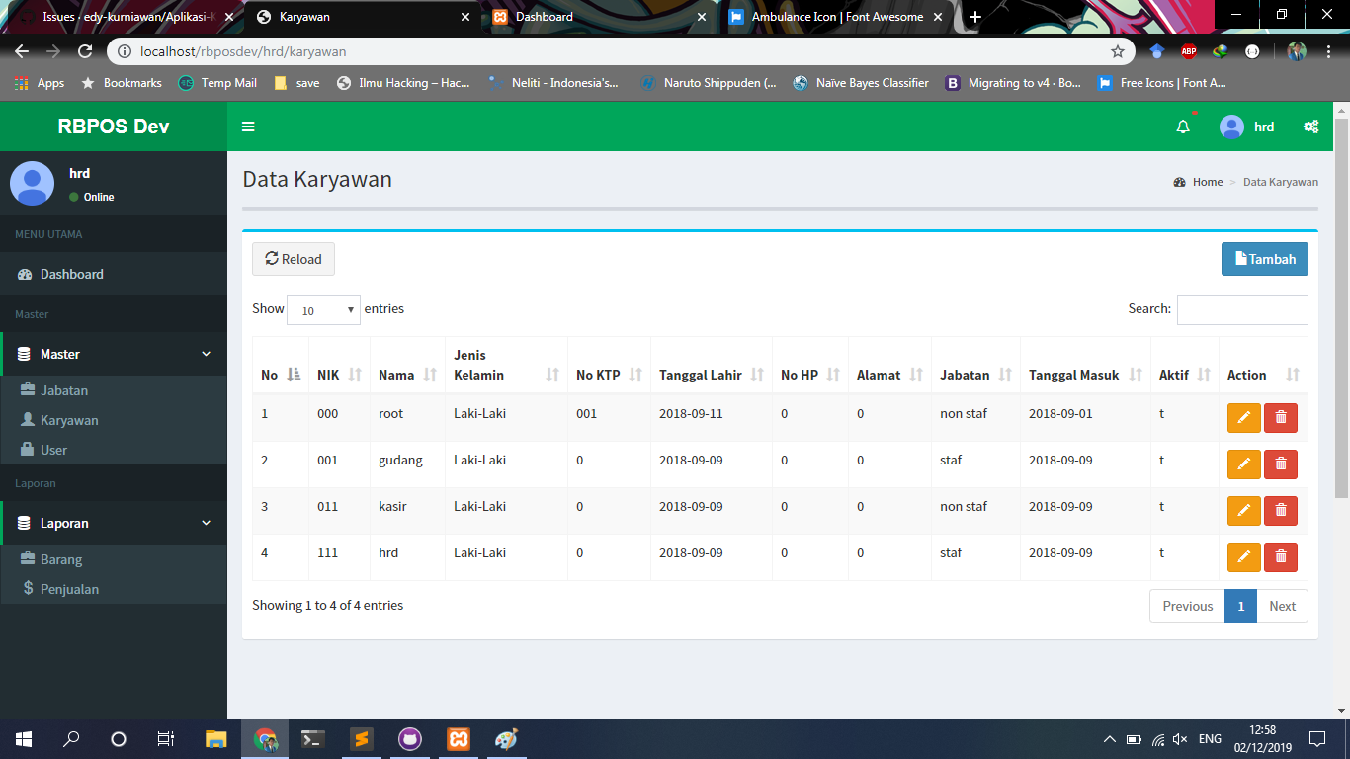
Task: Click the Tambah button
Action: [1264, 258]
